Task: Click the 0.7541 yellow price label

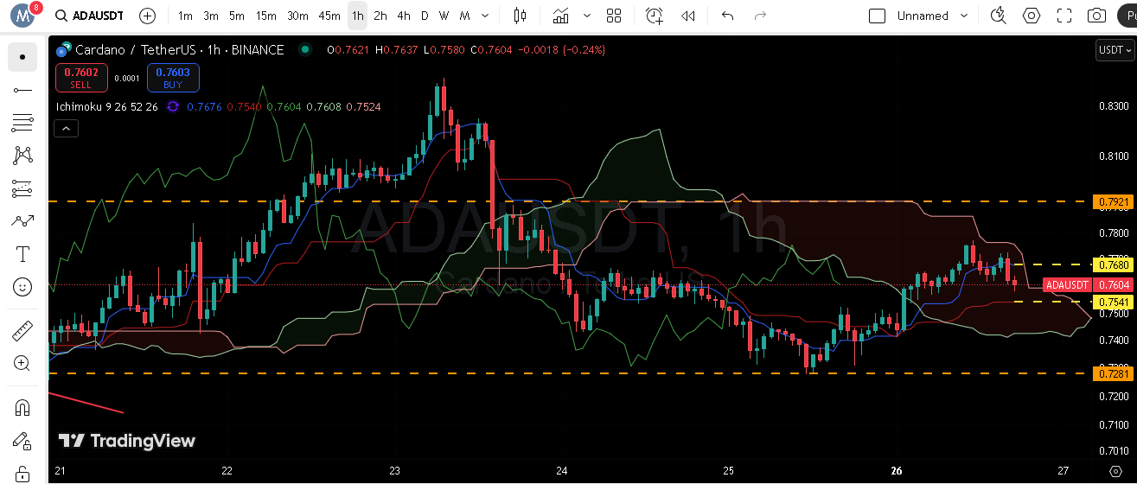Action: coord(1112,302)
